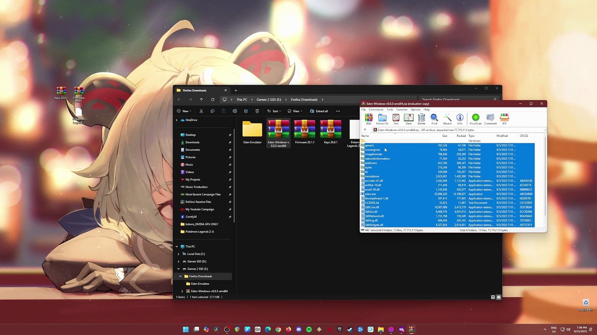Open the Options menu in WinRAR

click(x=416, y=109)
